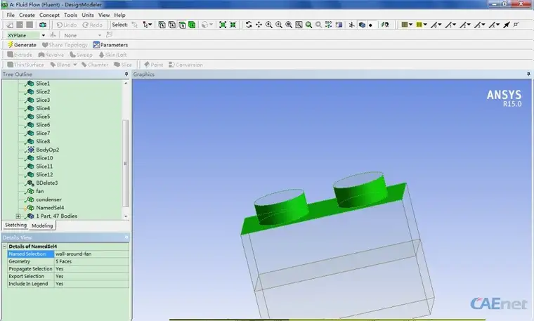The height and width of the screenshot is (321, 534).
Task: Click the wall-around-fan name field
Action: (91, 254)
